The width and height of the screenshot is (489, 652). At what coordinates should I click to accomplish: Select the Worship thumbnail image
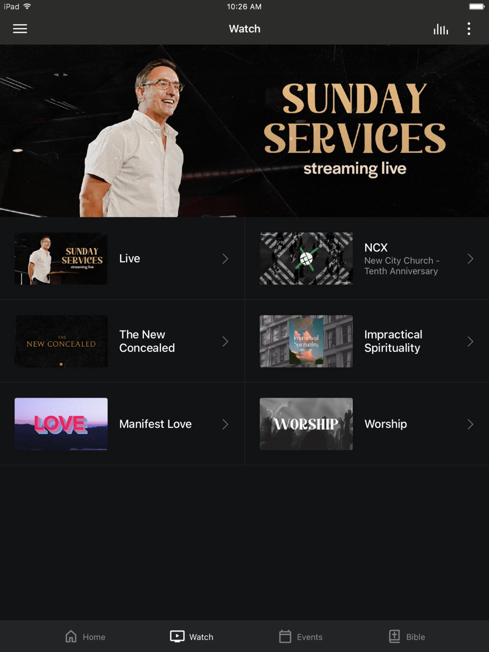[x=306, y=424]
